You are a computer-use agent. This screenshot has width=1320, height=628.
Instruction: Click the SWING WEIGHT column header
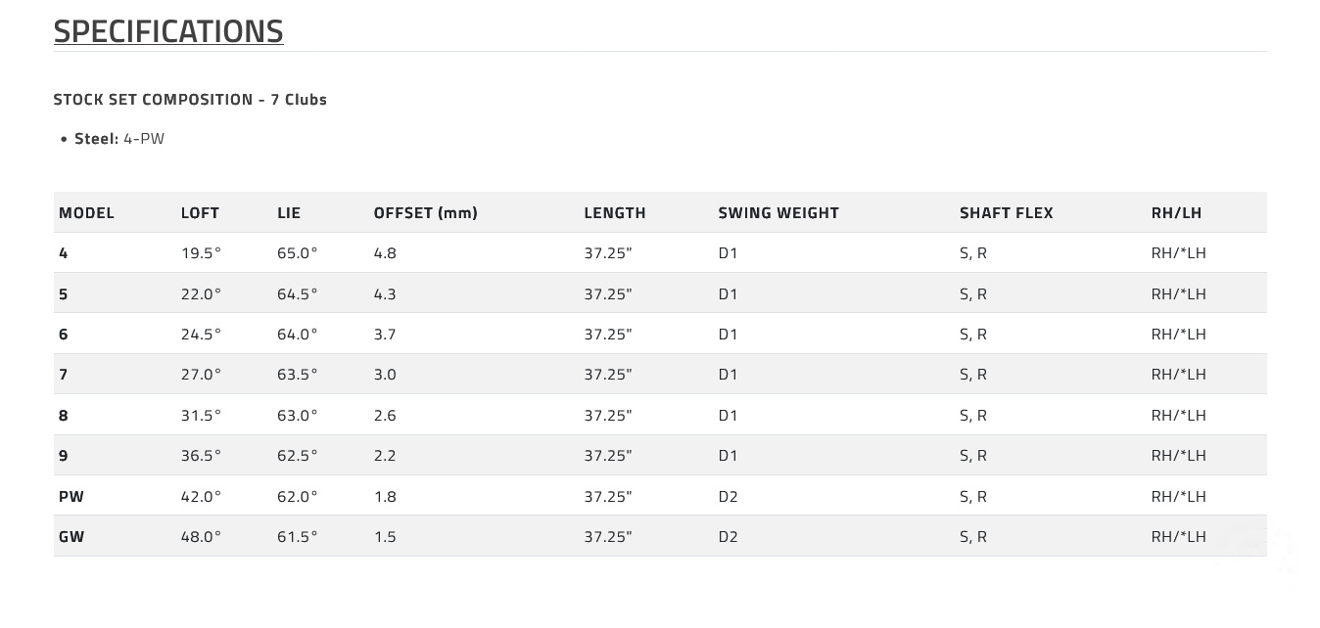778,213
